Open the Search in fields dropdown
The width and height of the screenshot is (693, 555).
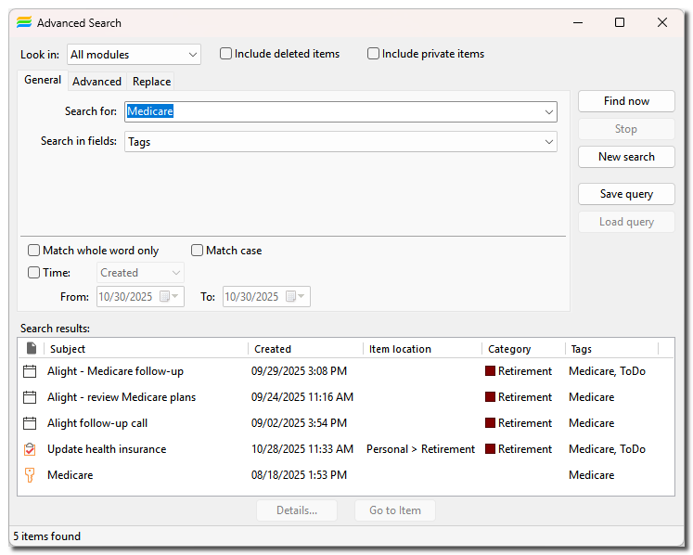(x=549, y=142)
